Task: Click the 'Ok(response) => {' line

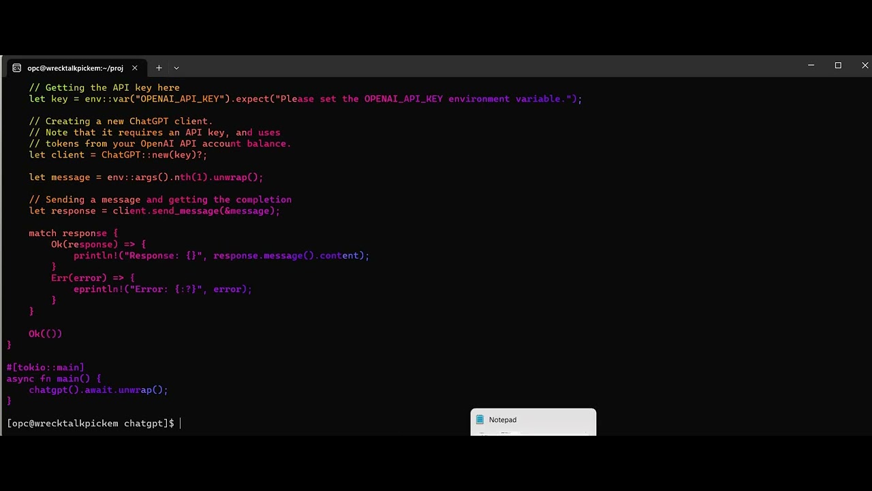Action: [x=99, y=244]
